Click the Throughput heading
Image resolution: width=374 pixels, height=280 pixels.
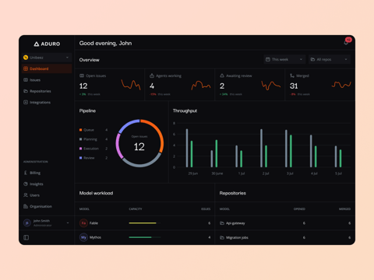(185, 111)
